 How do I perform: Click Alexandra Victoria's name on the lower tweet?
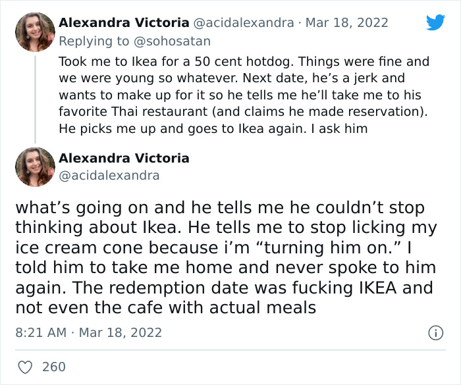coord(123,158)
